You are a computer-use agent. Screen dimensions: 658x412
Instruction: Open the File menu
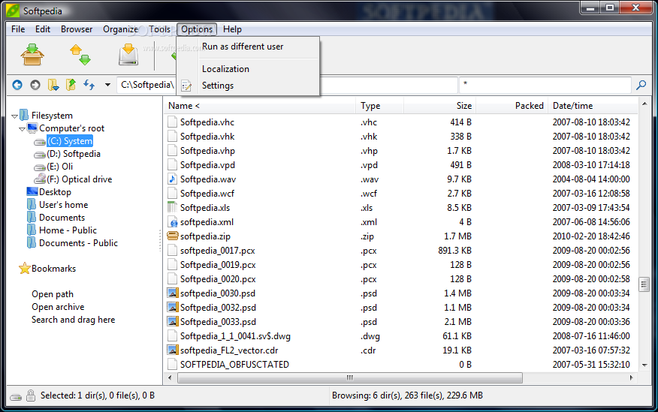pyautogui.click(x=18, y=29)
